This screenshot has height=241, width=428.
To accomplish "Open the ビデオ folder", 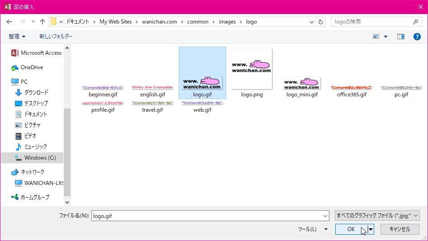I will pyautogui.click(x=25, y=136).
